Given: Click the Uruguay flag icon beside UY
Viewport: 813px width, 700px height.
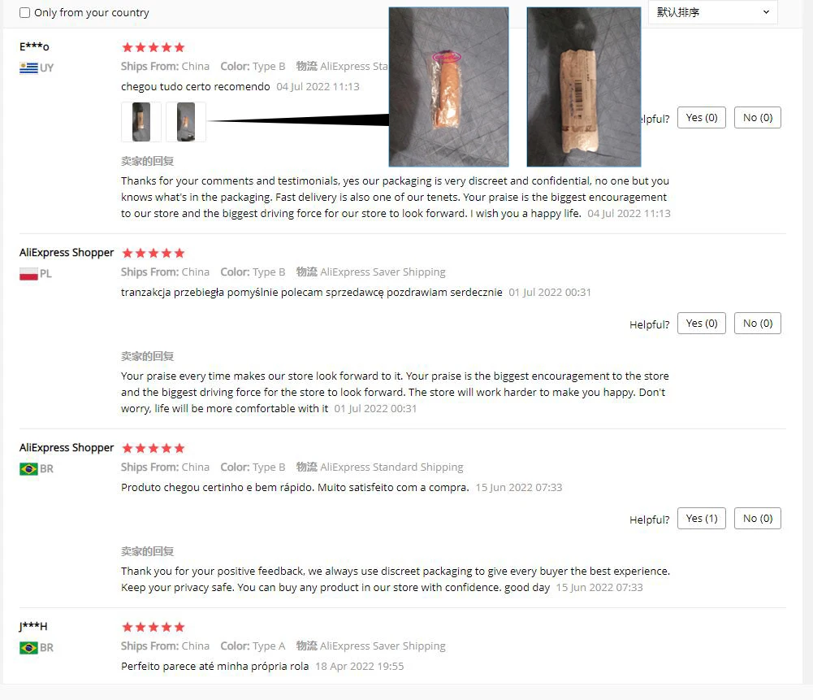Looking at the screenshot, I should coord(28,68).
